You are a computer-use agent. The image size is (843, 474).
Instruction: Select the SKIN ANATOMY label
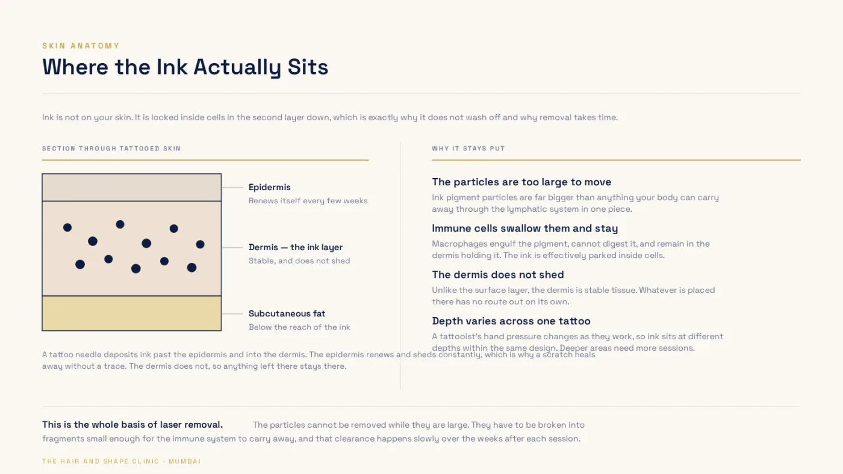[81, 46]
